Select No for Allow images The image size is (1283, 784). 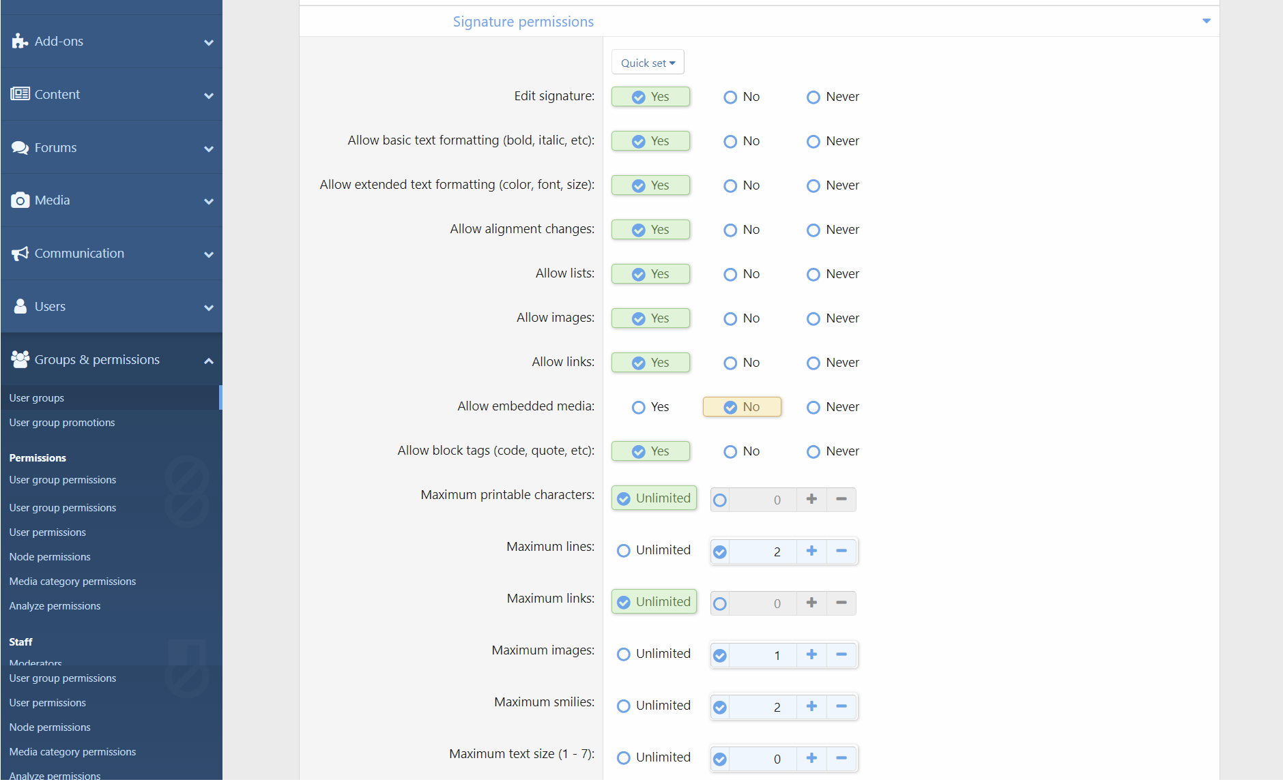point(730,318)
